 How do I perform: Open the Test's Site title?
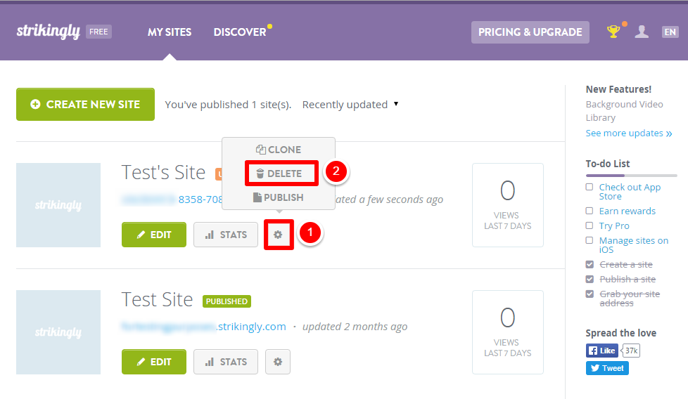tap(163, 173)
